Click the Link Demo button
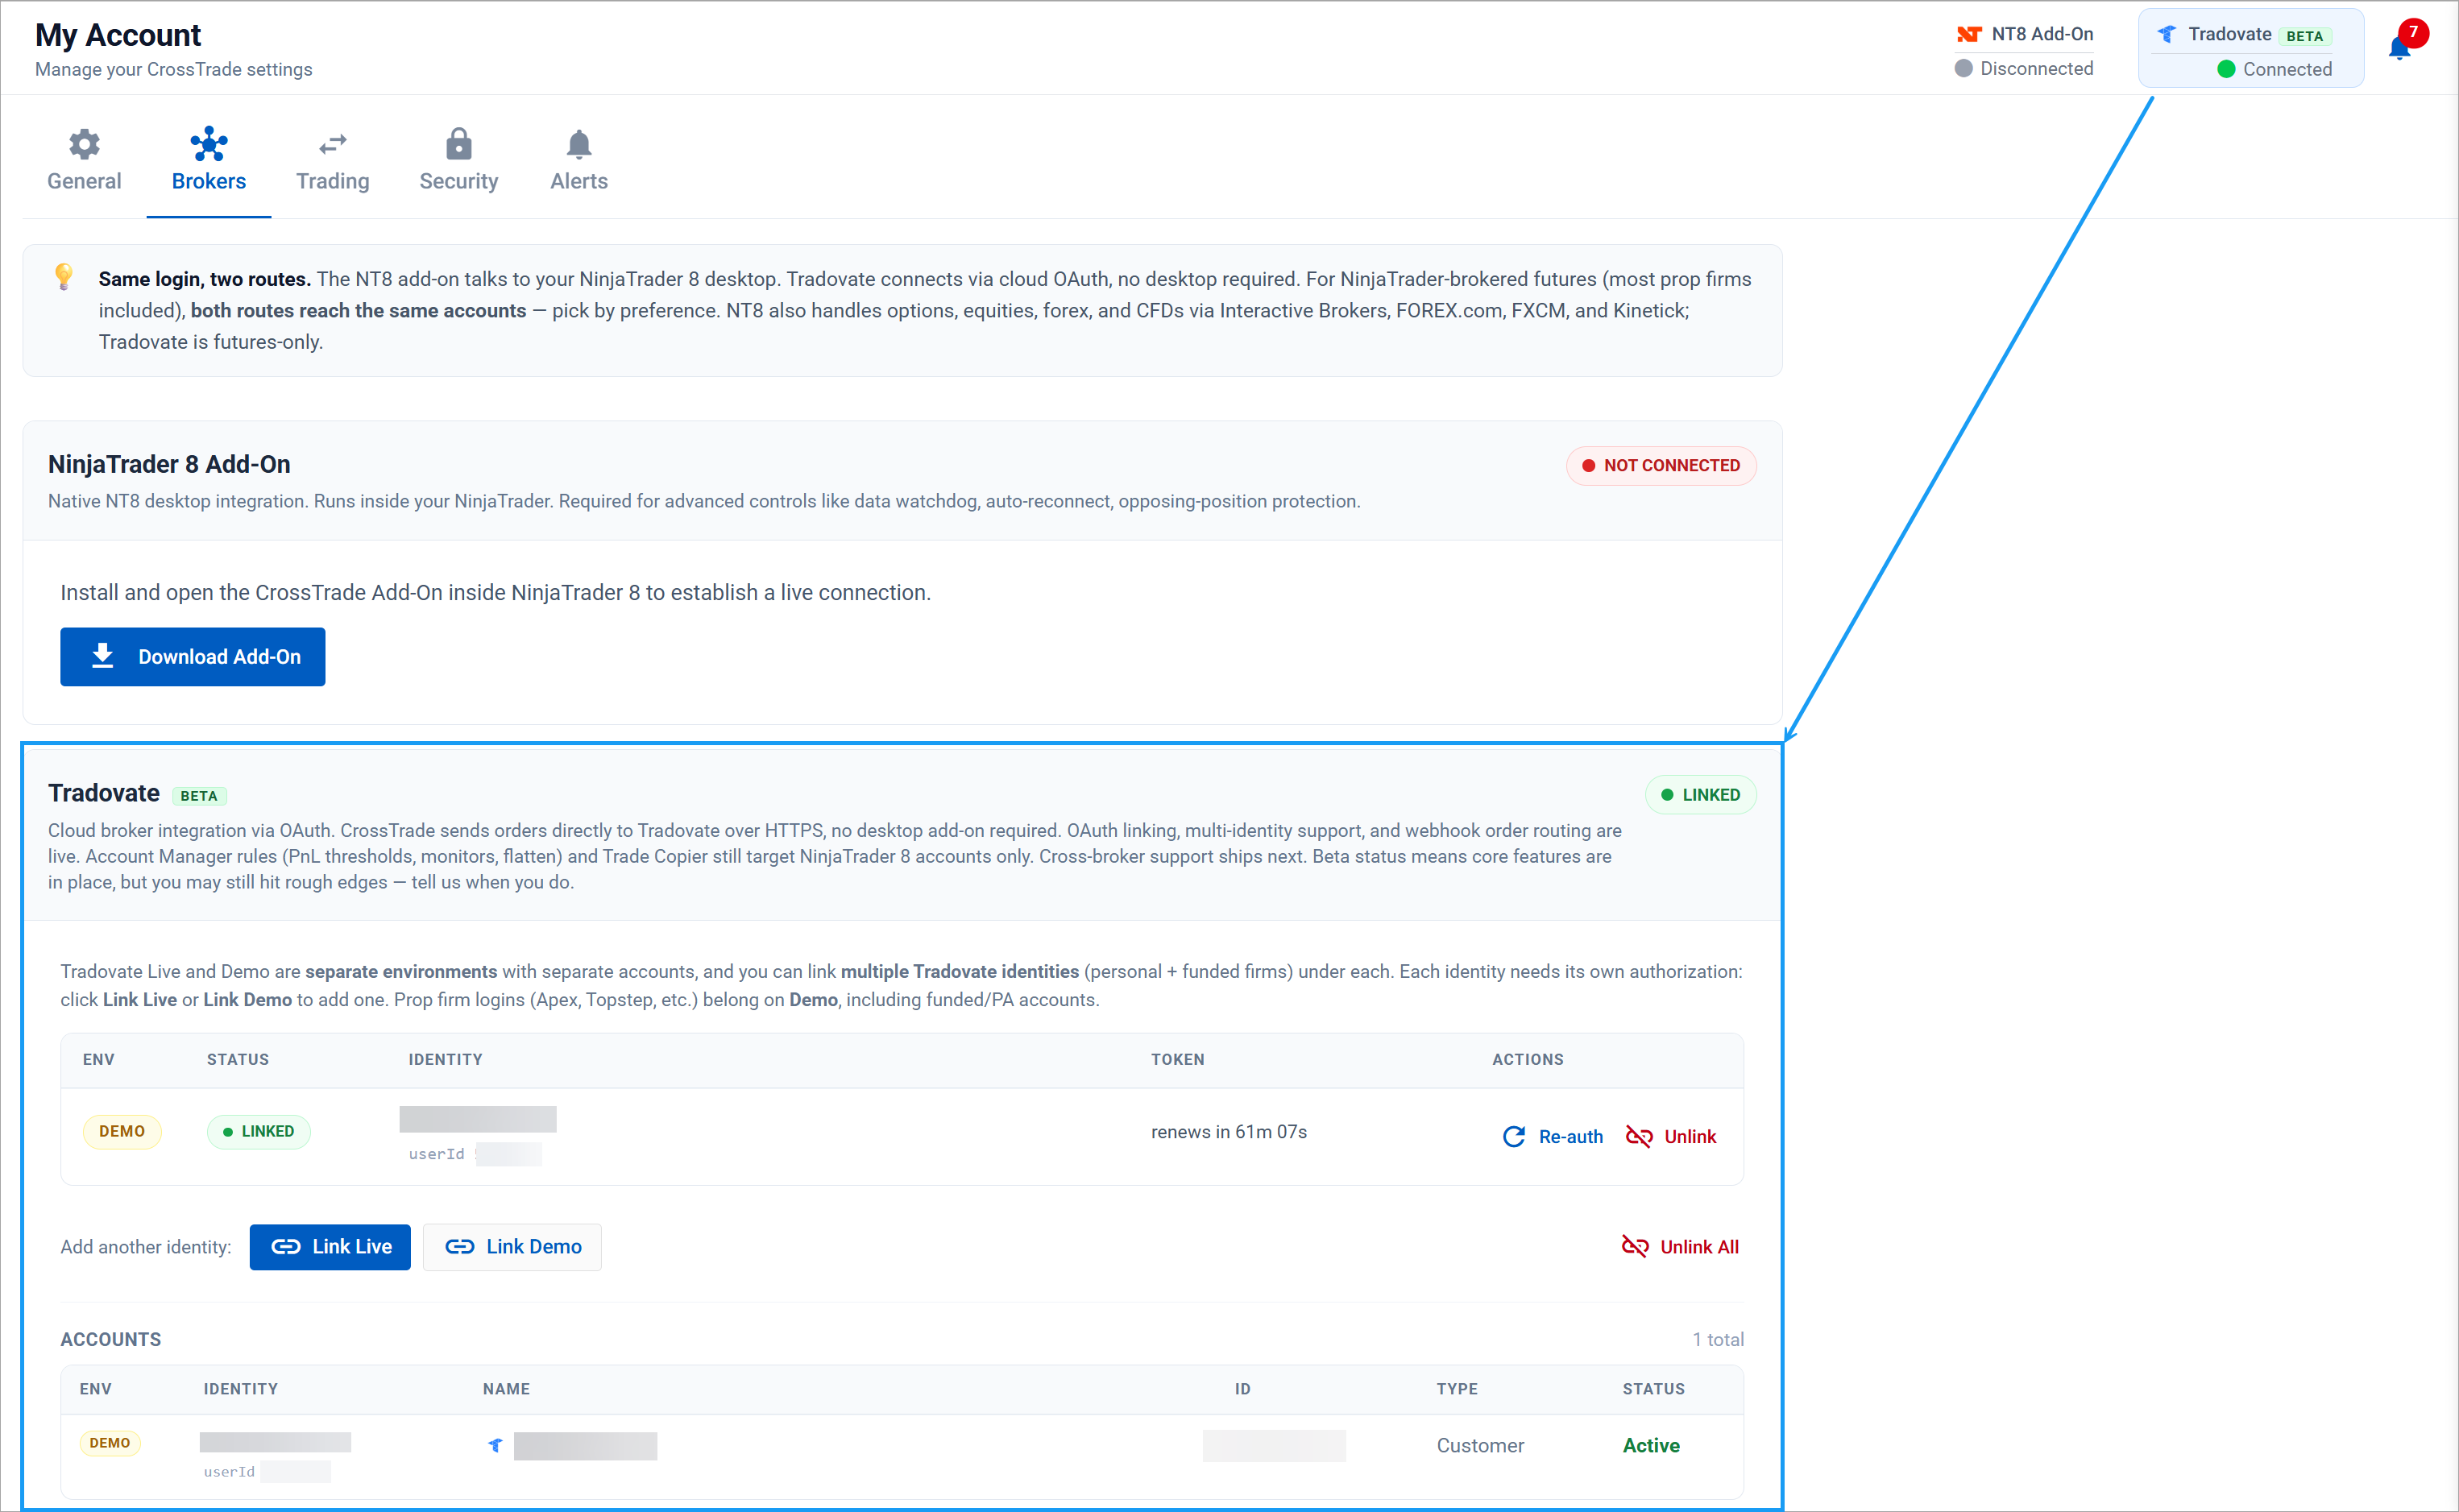Viewport: 2459px width, 1512px height. click(x=512, y=1247)
